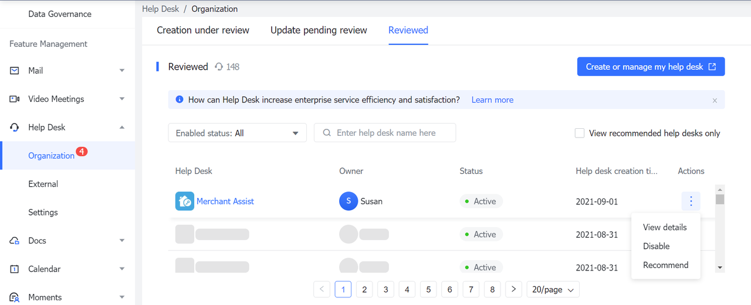
Task: Click the Video Meetings camera icon
Action: coord(15,99)
